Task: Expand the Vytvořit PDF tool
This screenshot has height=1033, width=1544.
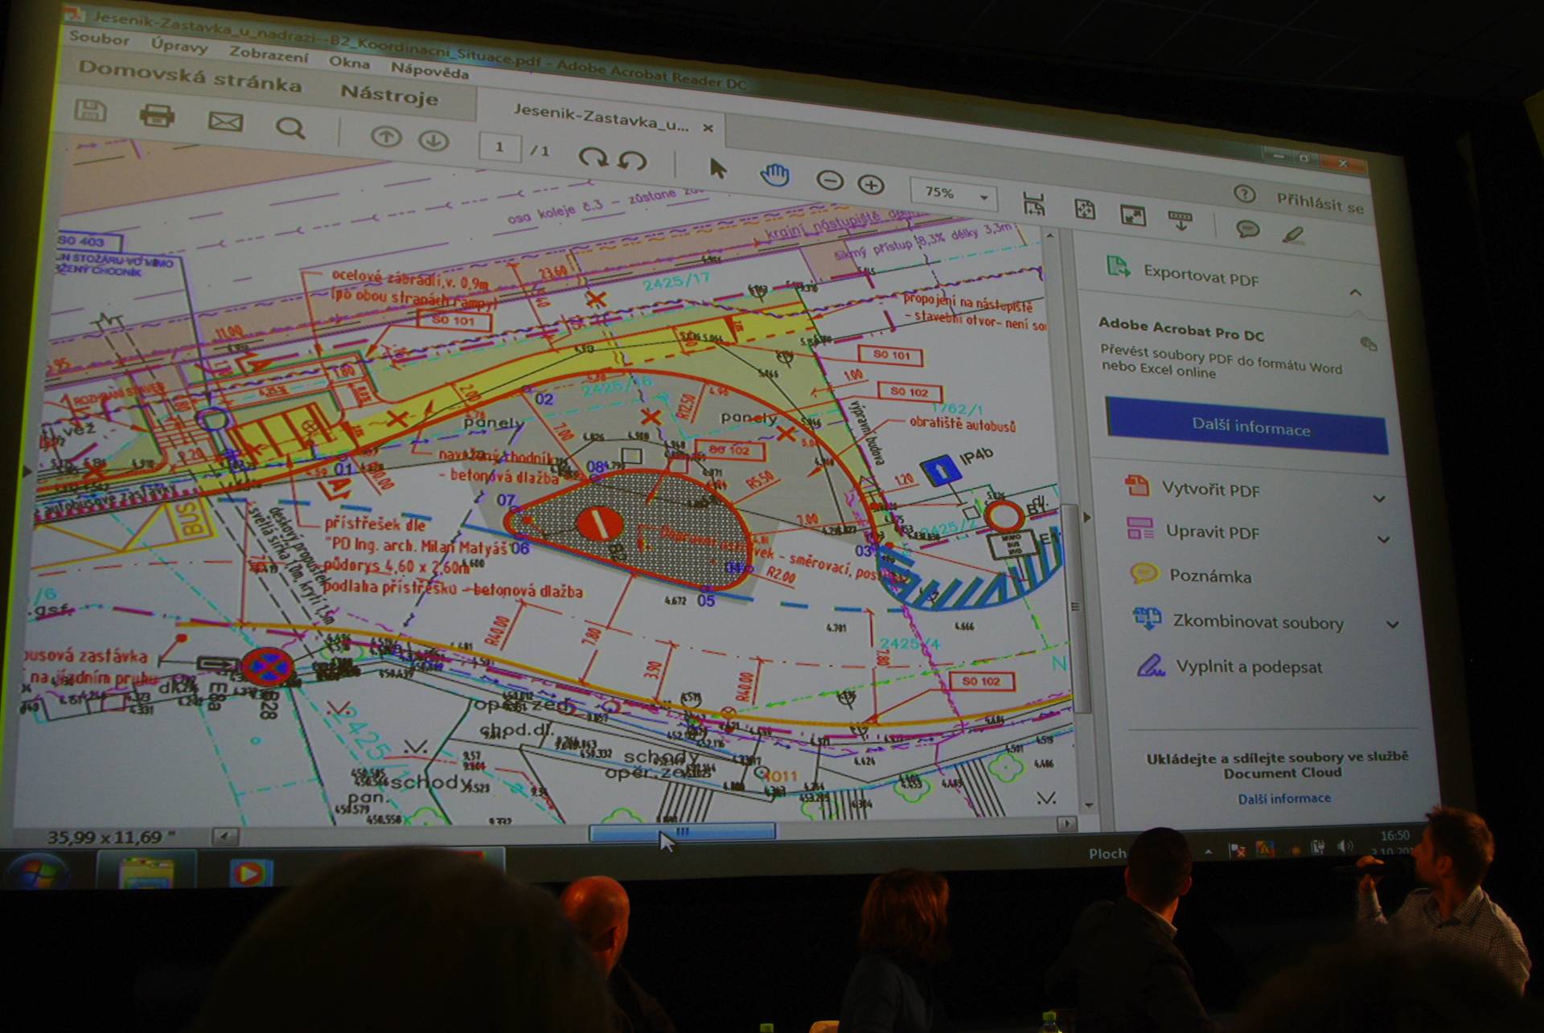Action: (1379, 498)
